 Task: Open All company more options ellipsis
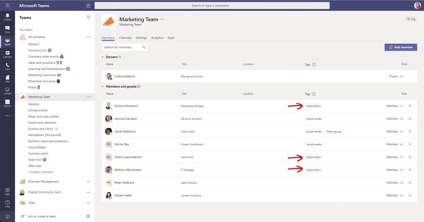(88, 37)
